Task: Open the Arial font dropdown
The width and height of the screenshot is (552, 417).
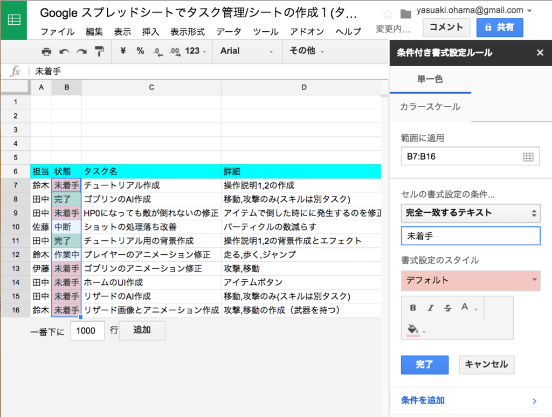Action: tap(246, 51)
